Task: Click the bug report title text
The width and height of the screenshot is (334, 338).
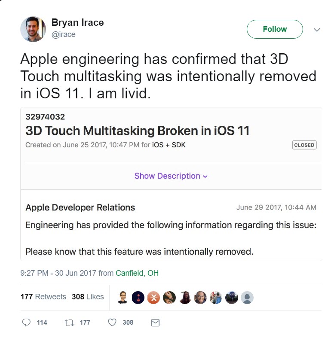Action: [x=138, y=131]
